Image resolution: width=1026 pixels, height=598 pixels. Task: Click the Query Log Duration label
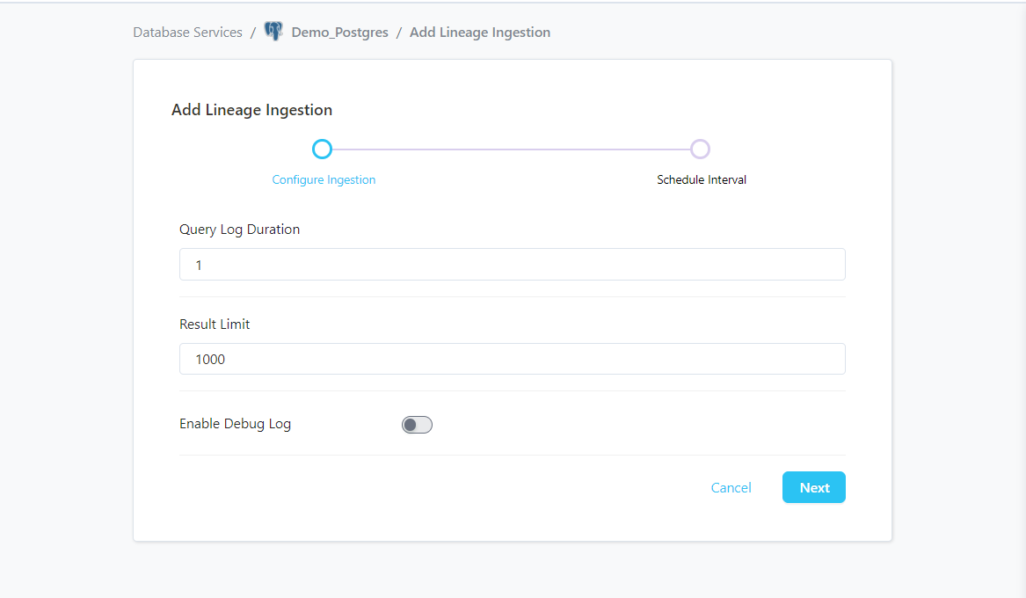[239, 230]
